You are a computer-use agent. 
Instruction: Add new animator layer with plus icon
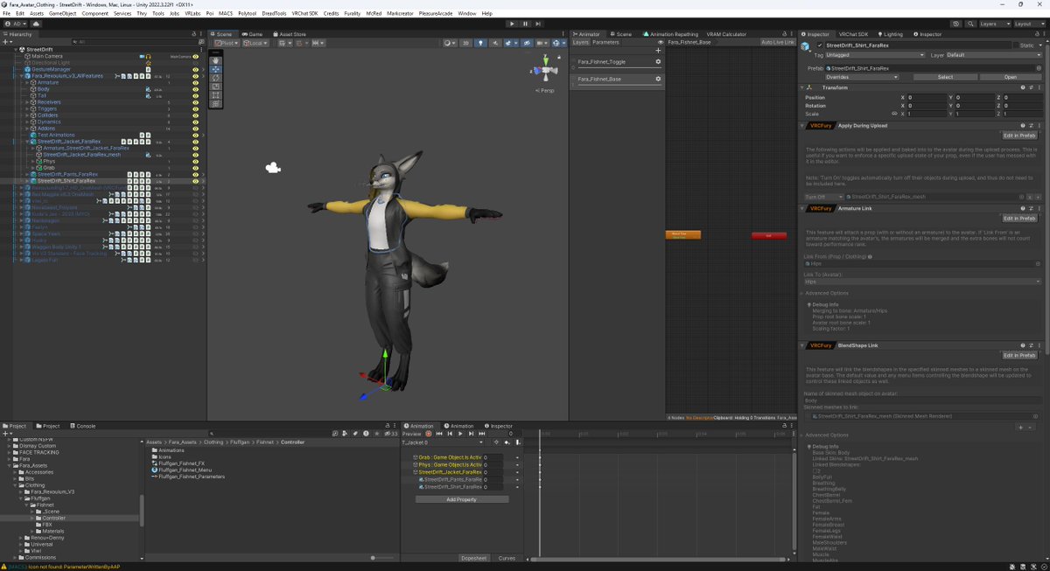(658, 51)
